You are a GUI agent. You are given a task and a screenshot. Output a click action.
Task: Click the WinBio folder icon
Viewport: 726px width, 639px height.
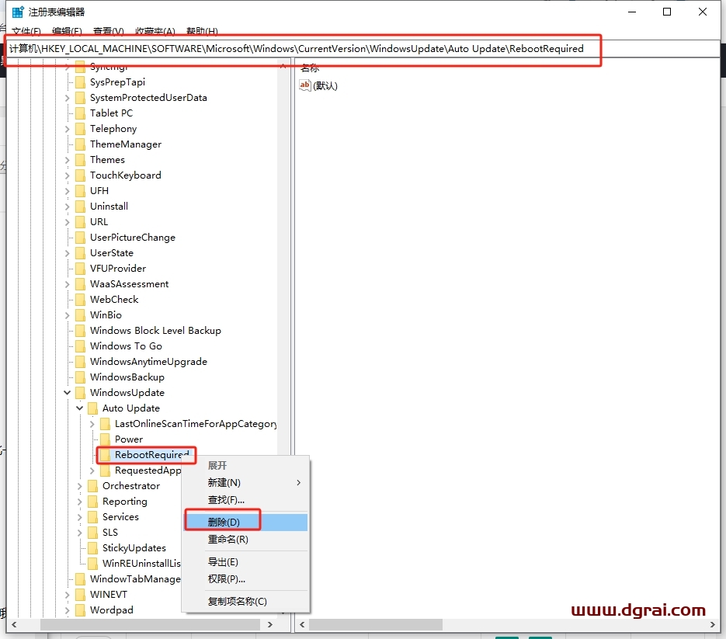pos(80,314)
